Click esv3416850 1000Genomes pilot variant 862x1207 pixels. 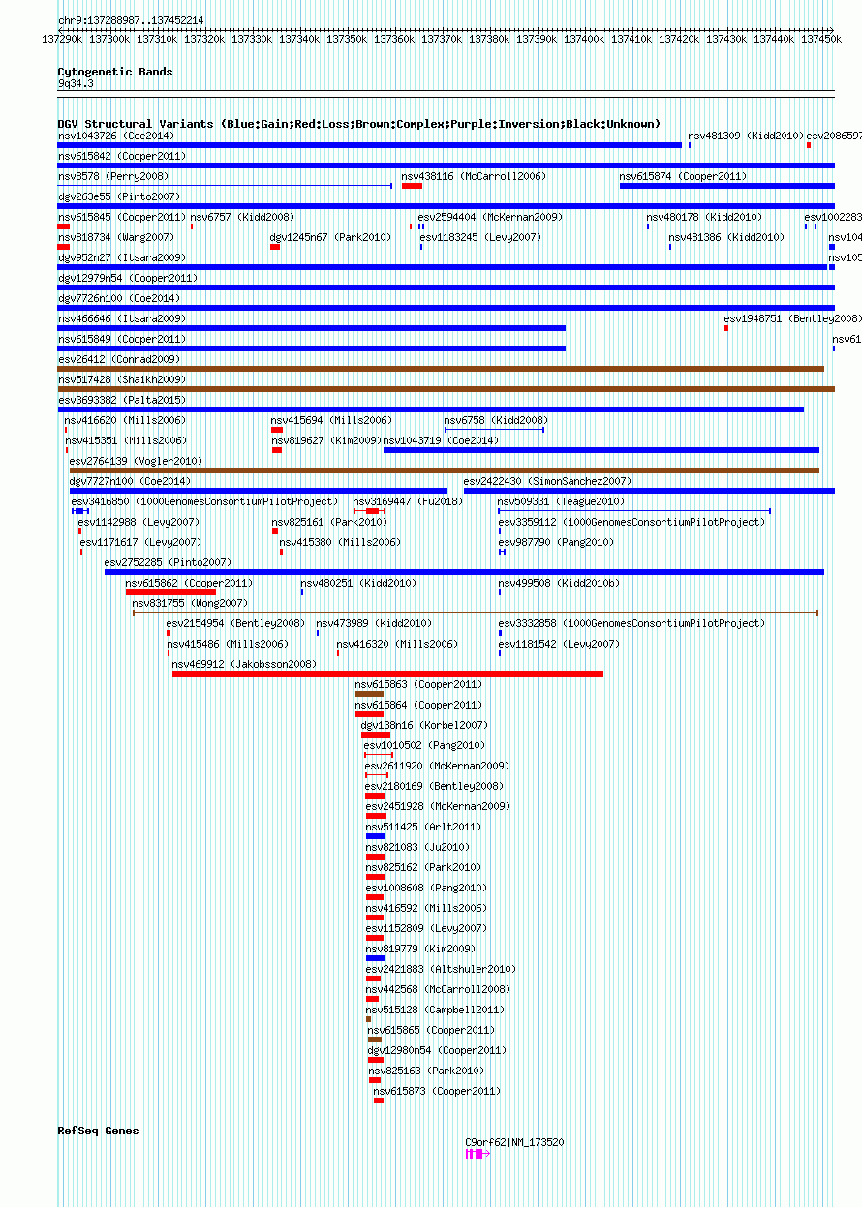204,501
